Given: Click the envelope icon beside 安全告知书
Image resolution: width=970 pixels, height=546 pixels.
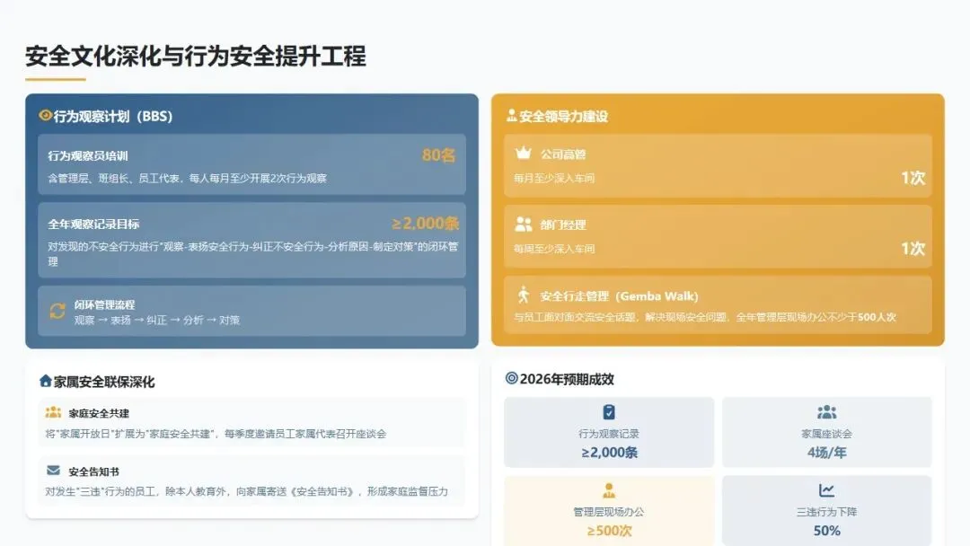Looking at the screenshot, I should [53, 471].
